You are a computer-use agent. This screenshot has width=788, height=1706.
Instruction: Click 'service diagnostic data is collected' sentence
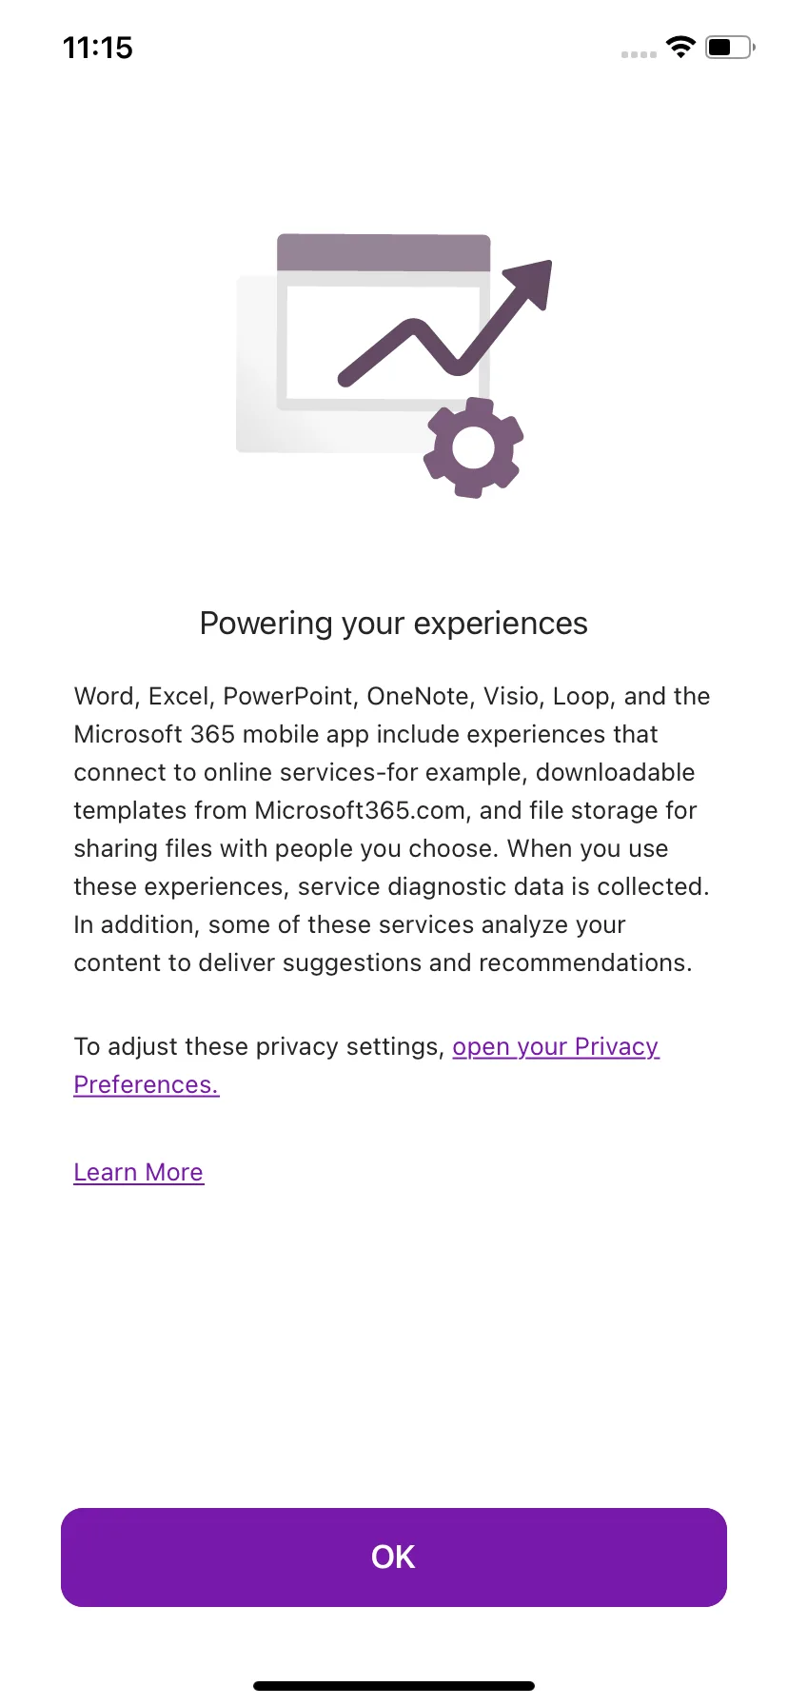coord(503,886)
